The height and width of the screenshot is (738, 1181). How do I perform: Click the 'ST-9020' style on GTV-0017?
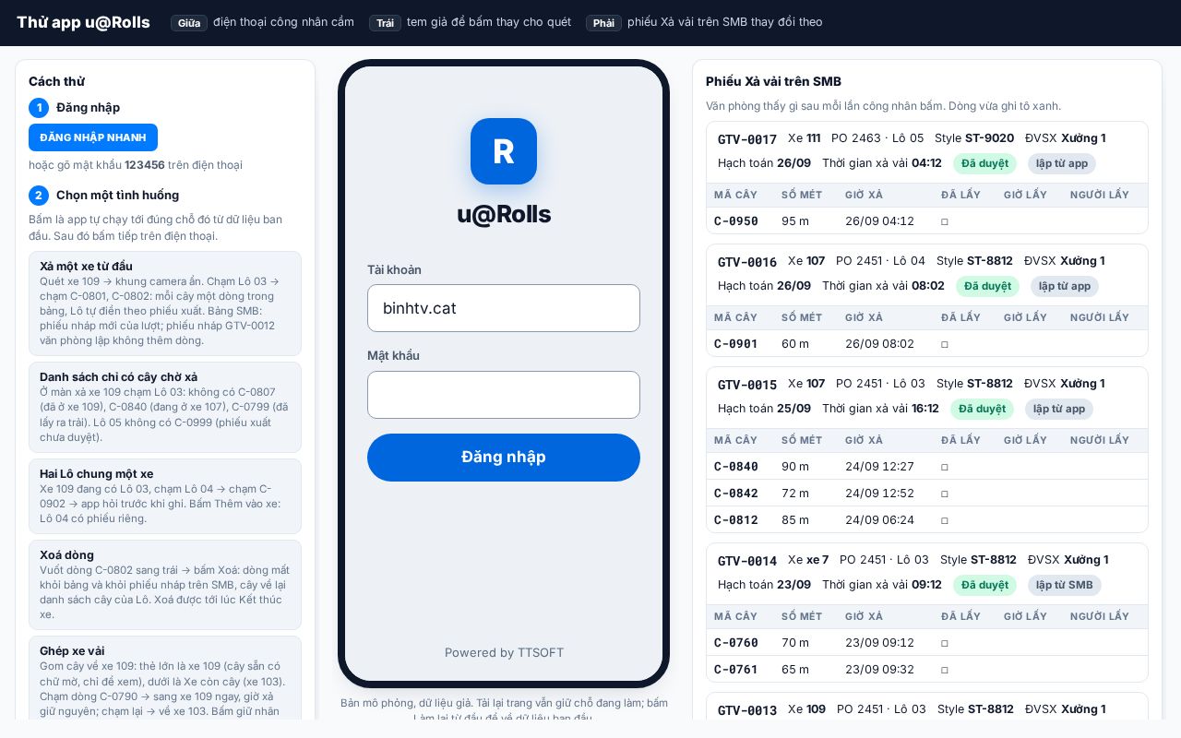(x=989, y=138)
